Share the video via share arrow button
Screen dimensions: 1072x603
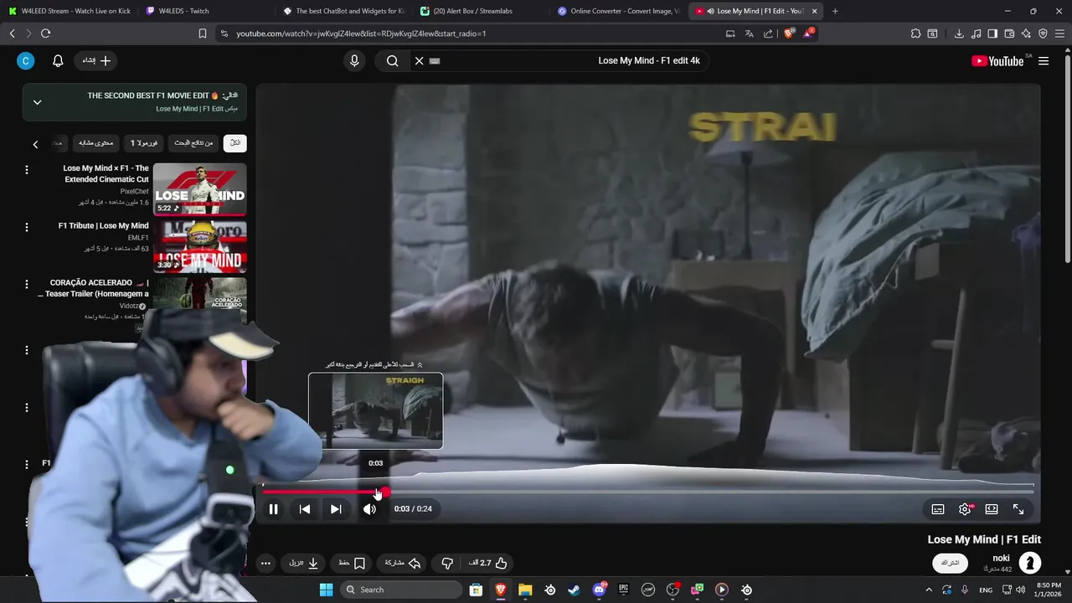point(403,563)
